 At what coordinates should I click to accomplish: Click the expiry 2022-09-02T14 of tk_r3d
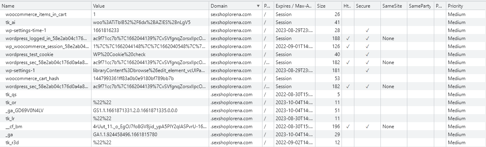tap(295, 143)
